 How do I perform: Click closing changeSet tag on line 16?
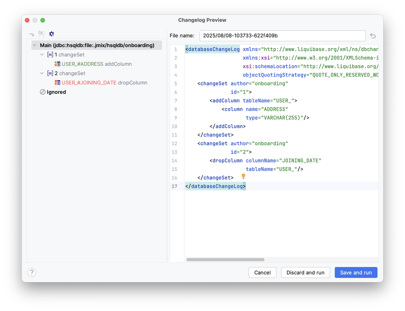tap(215, 178)
